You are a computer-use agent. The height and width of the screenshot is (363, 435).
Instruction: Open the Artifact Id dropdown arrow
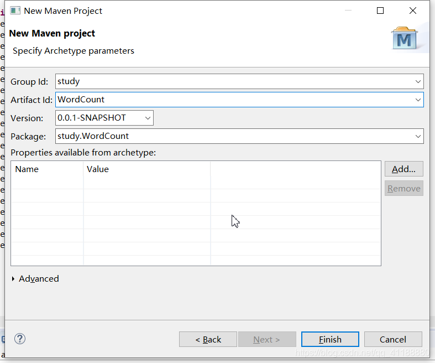pyautogui.click(x=418, y=100)
